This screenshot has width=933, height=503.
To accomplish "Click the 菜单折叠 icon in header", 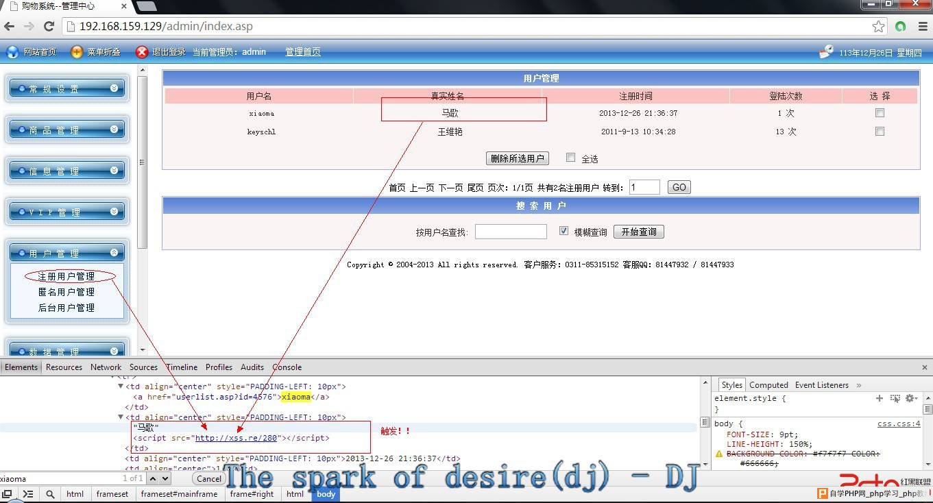I will [77, 52].
